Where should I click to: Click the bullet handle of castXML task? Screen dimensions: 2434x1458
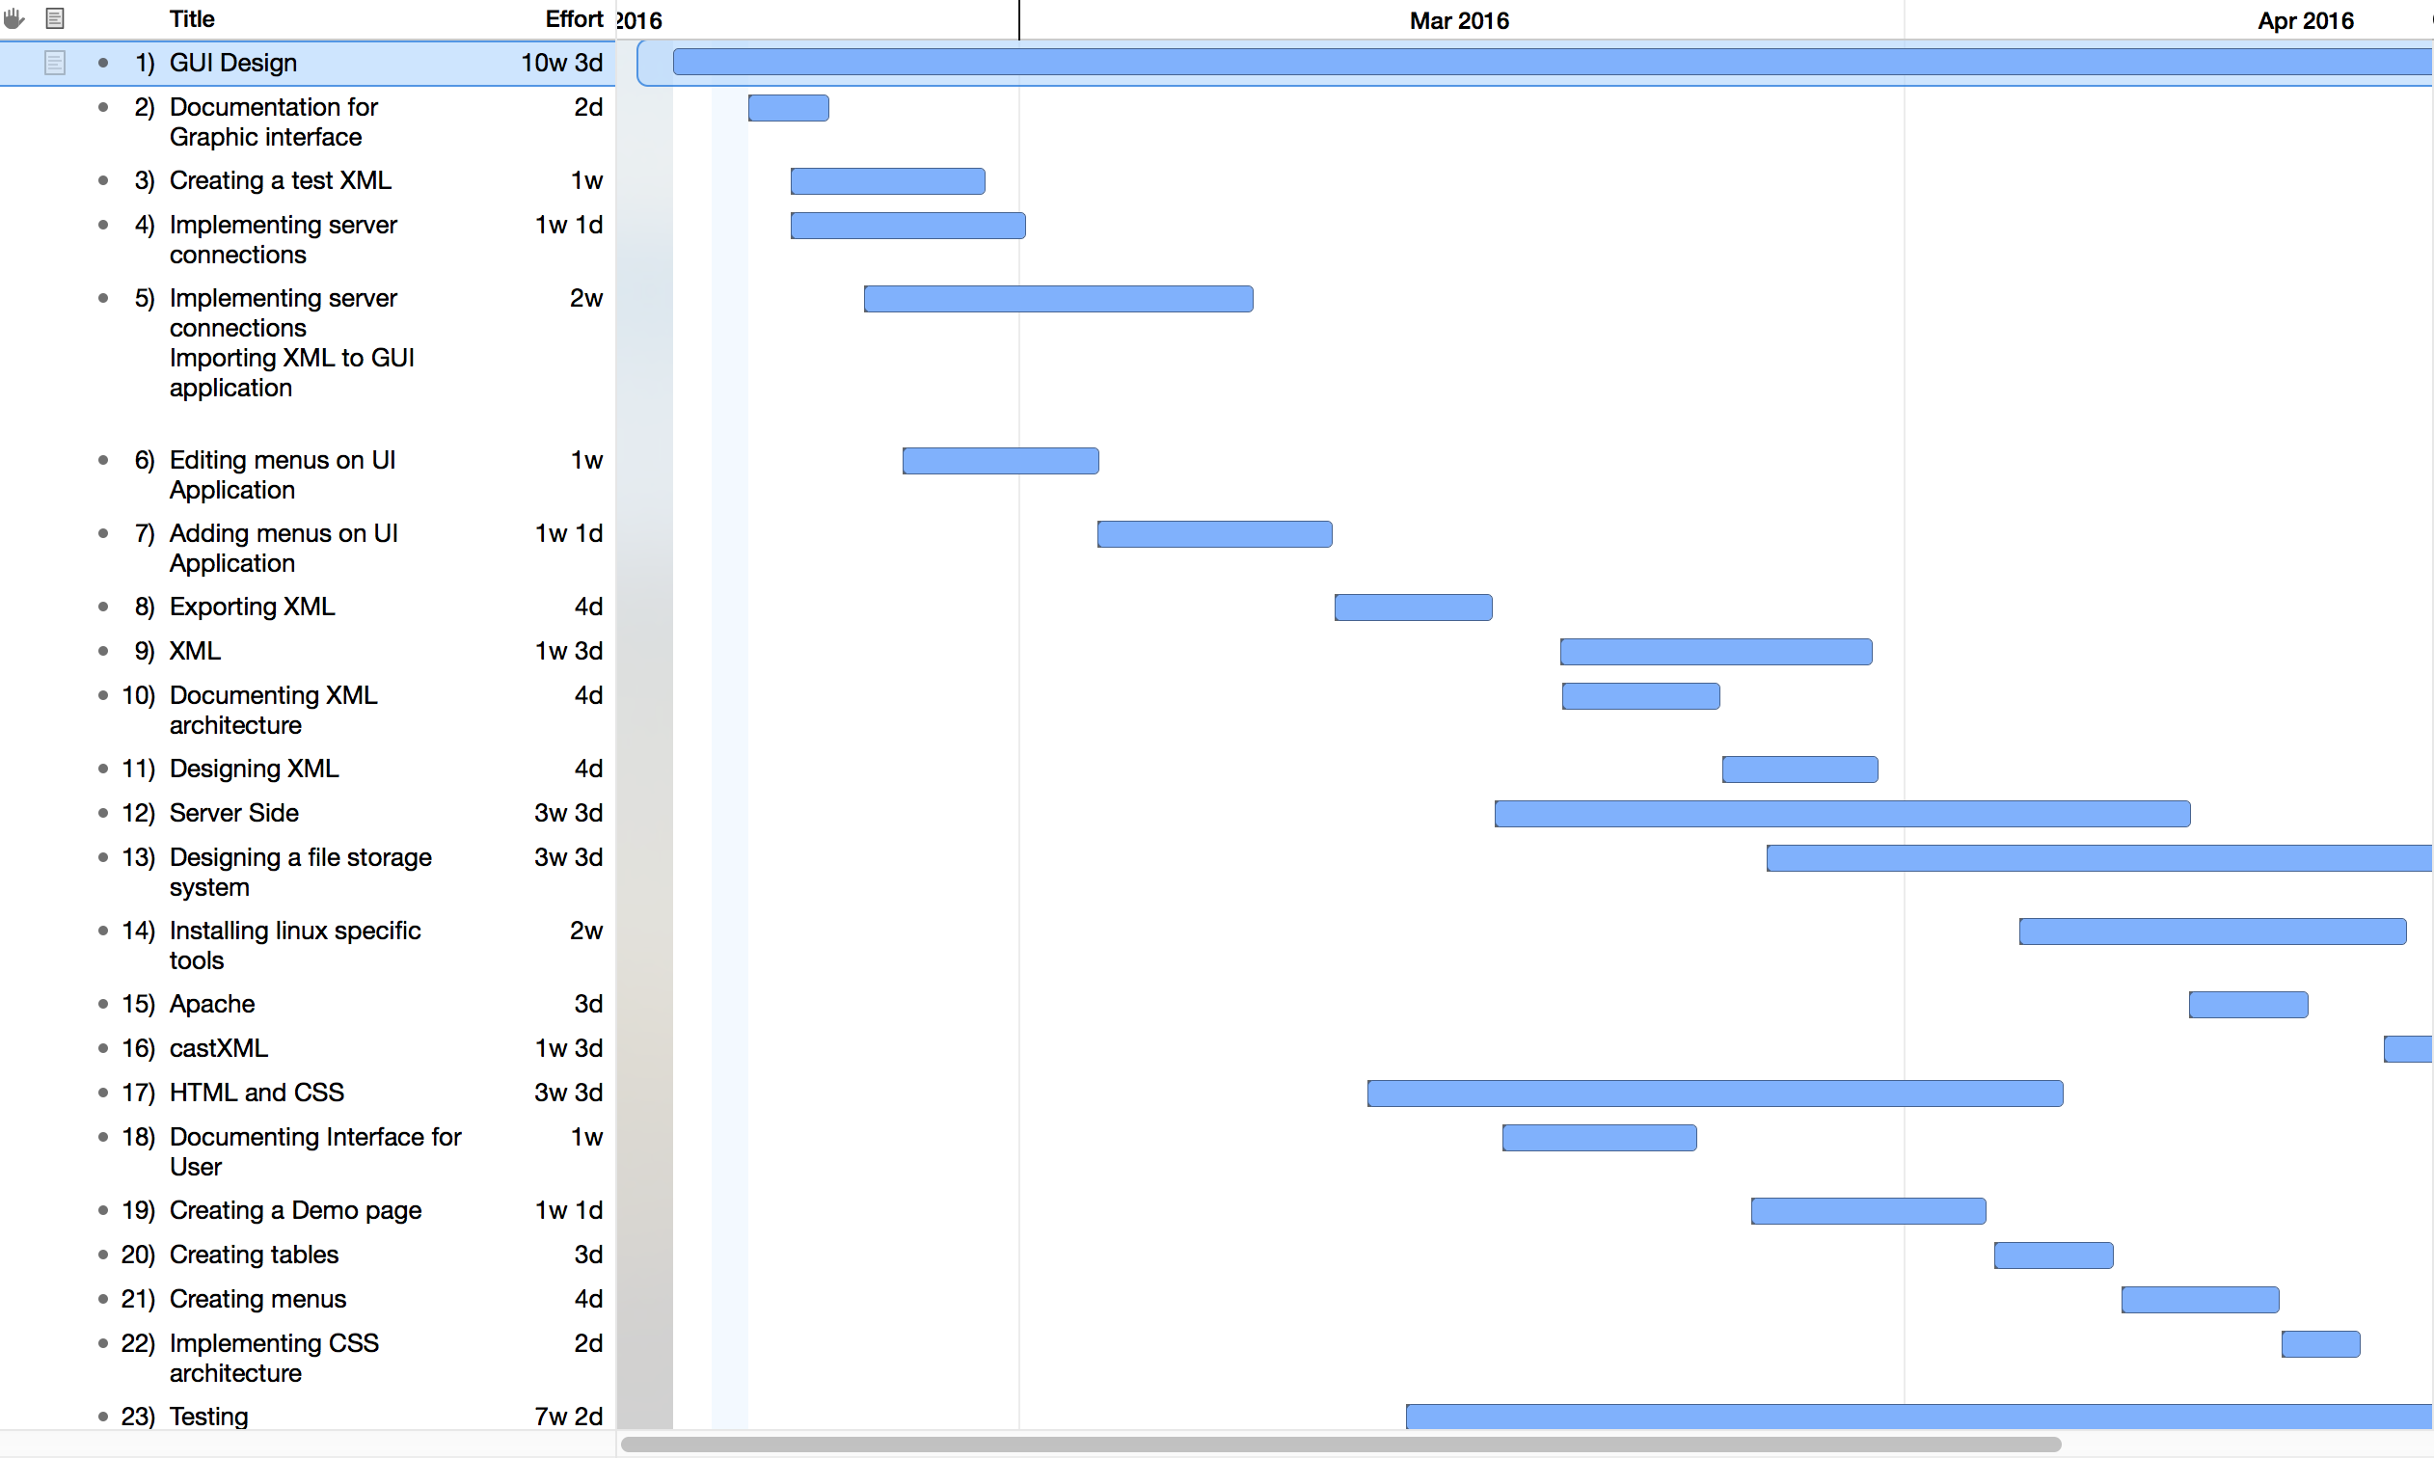103,1047
